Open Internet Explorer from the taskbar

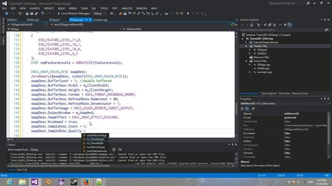10,182
